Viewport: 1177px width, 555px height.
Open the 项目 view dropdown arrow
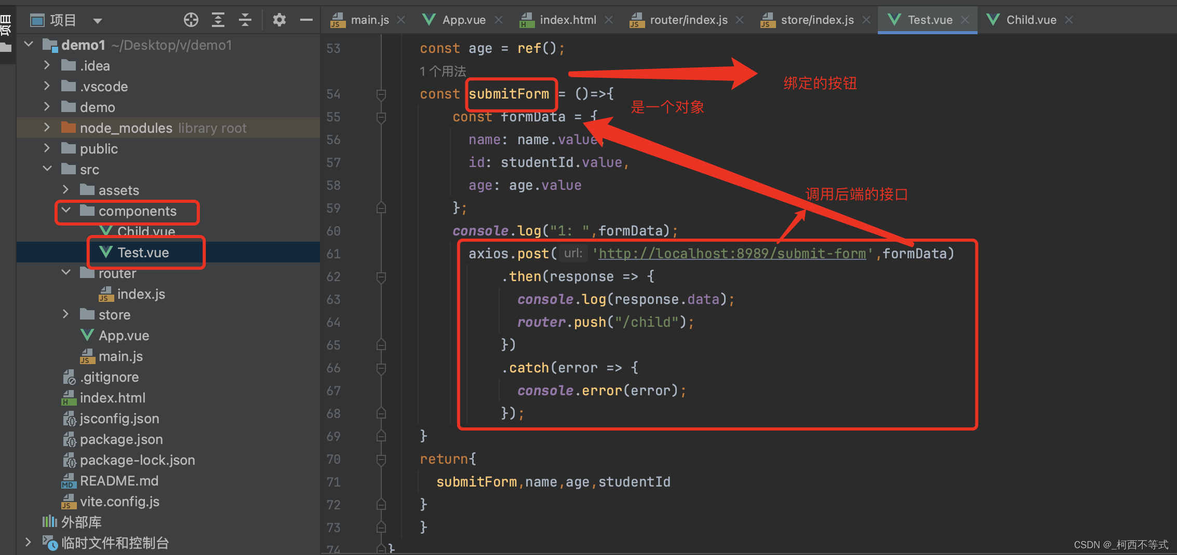(x=97, y=21)
